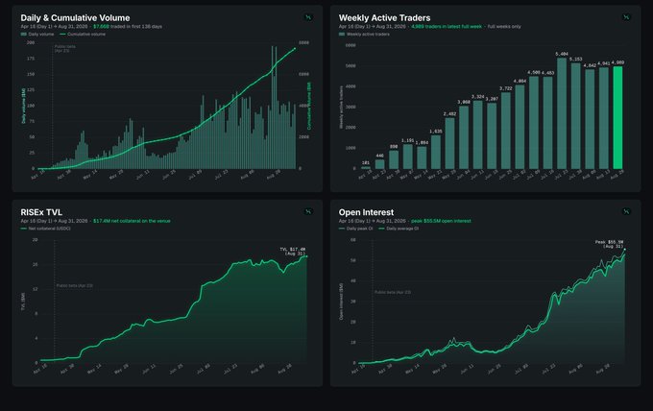Click '4,989 traders in latest full week' text
This screenshot has height=411, width=653.
447,27
